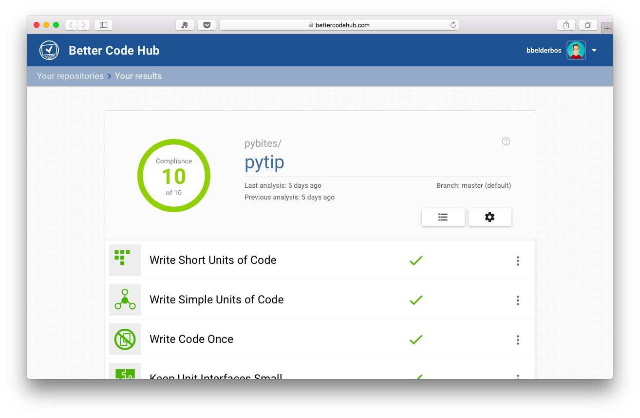Open repository settings gear button
640x418 pixels.
click(489, 217)
